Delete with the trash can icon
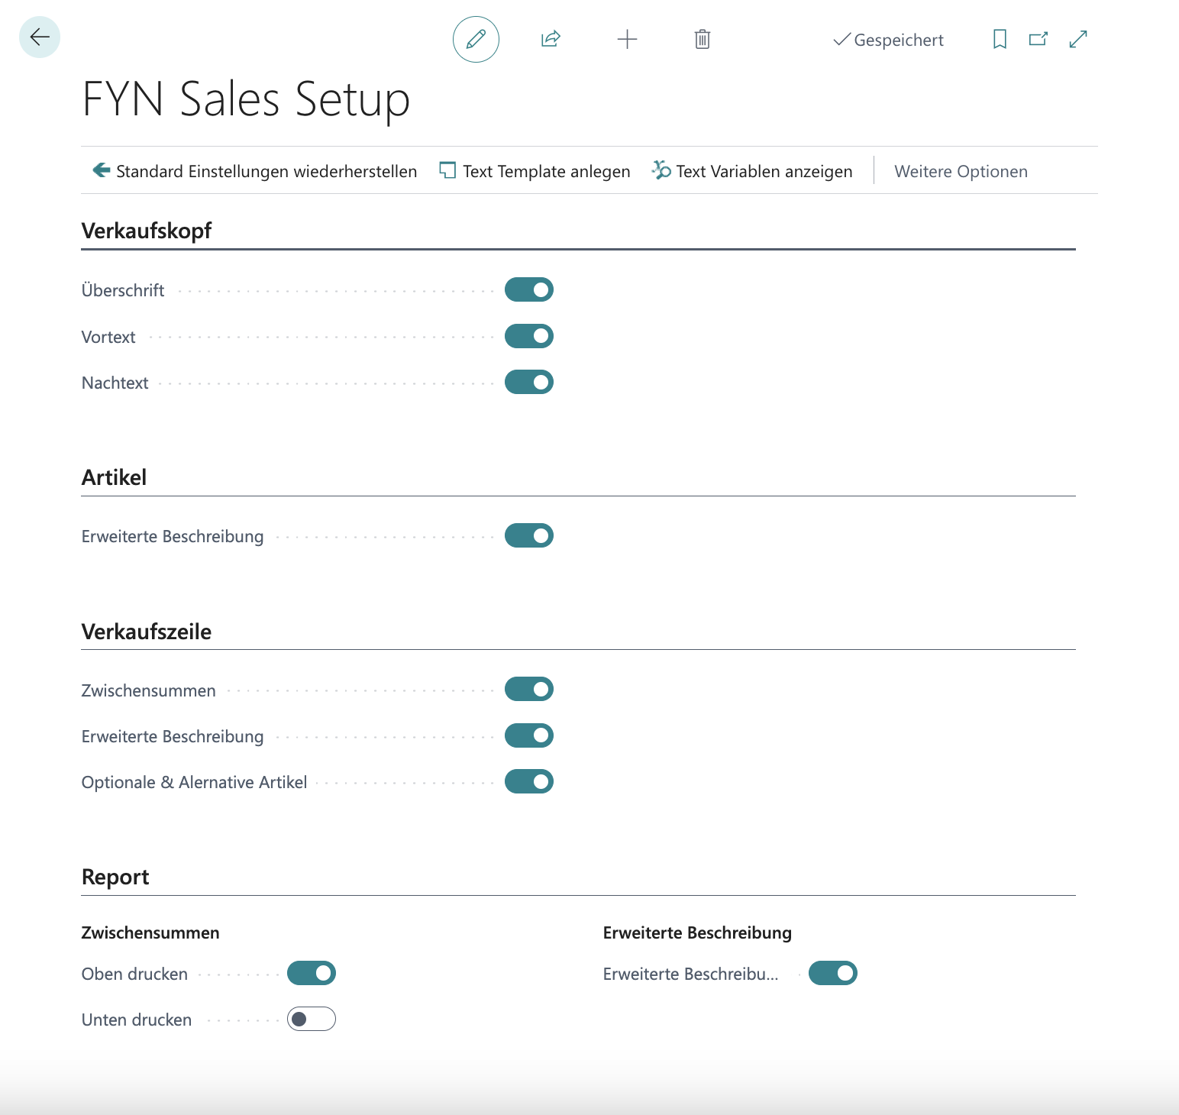This screenshot has width=1179, height=1115. pos(703,39)
